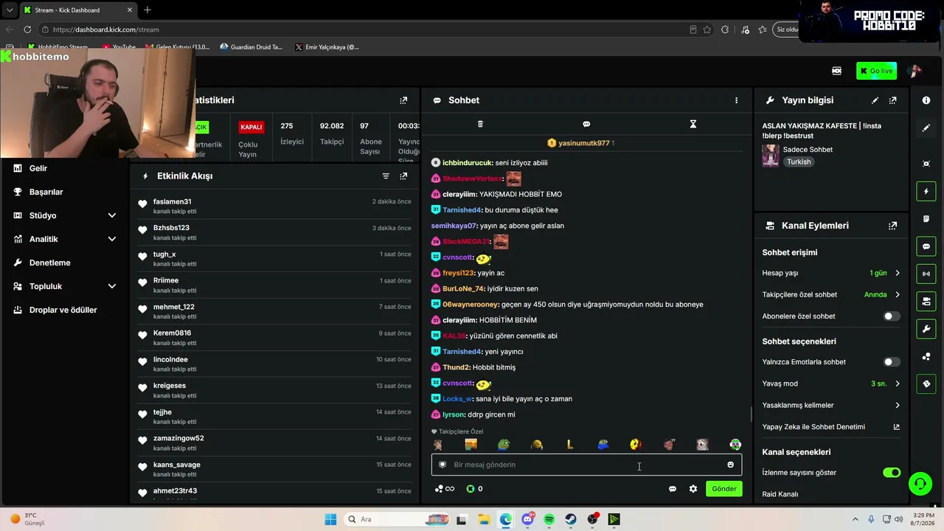Edit stream info with the pencil icon

tap(875, 100)
